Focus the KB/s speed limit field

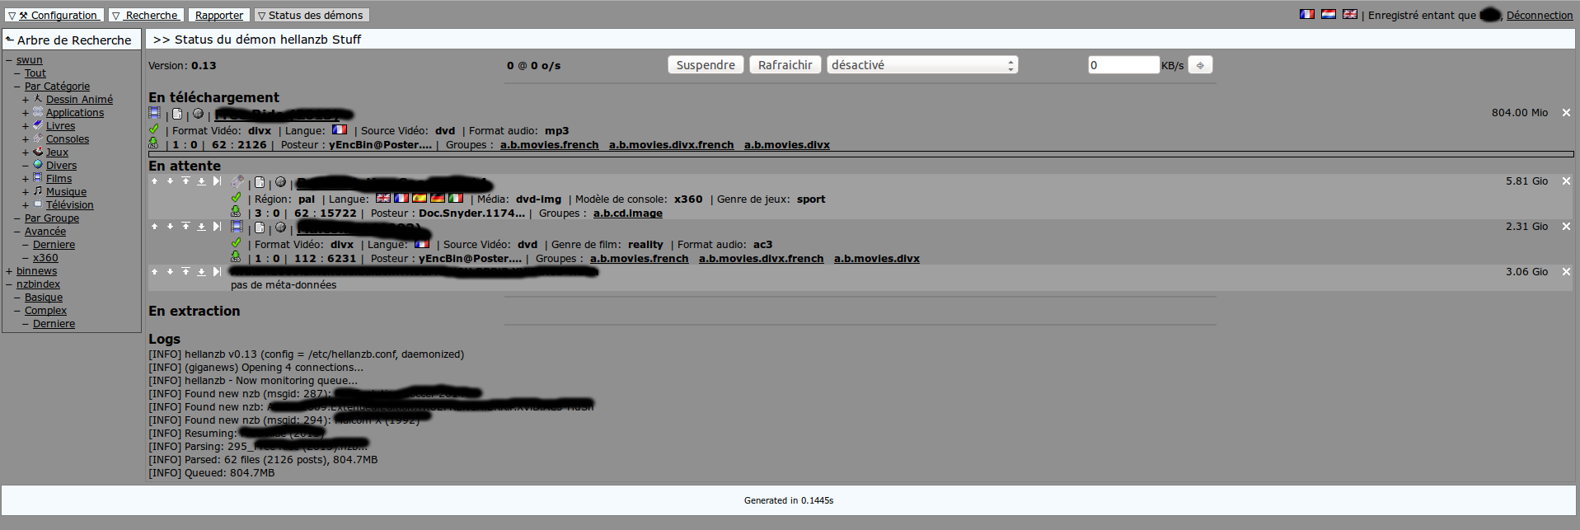pyautogui.click(x=1124, y=65)
